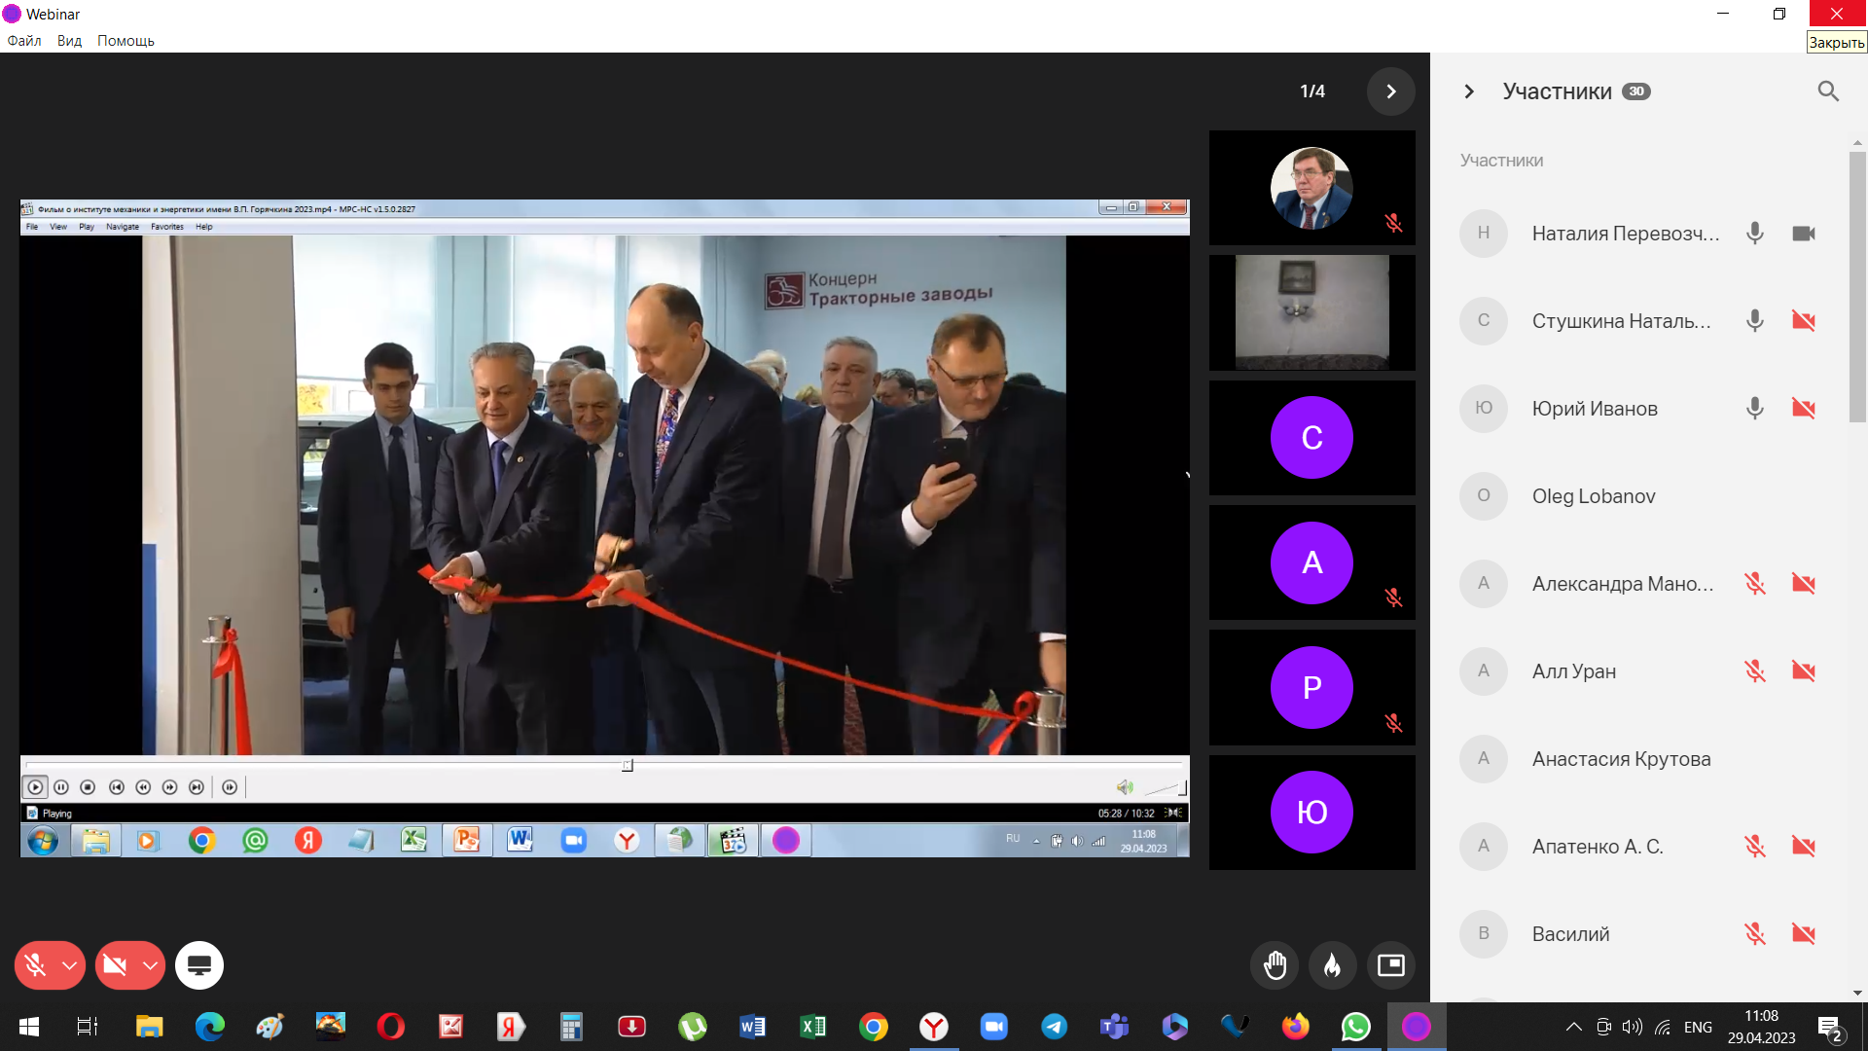
Task: Open Word from the taskbar
Action: pos(752,1027)
